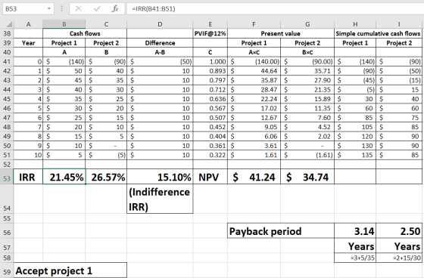
Task: Select column D header
Action: tap(160, 24)
